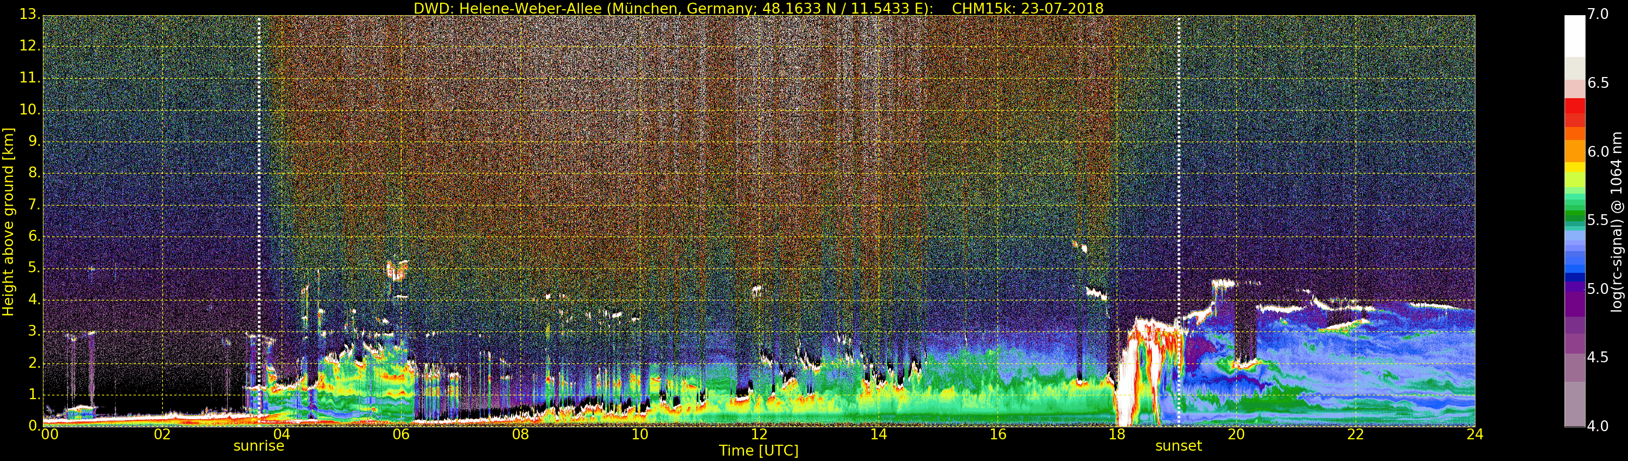Select the 06 hour tick label
Viewport: 1628px width, 461px height.
click(x=400, y=434)
